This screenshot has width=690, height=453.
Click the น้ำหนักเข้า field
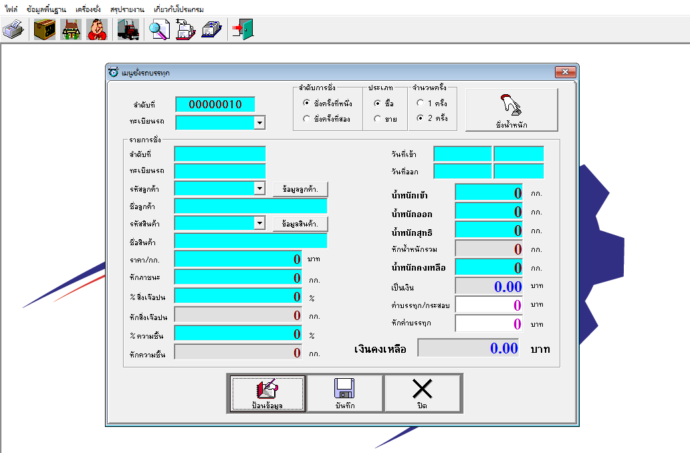(489, 192)
